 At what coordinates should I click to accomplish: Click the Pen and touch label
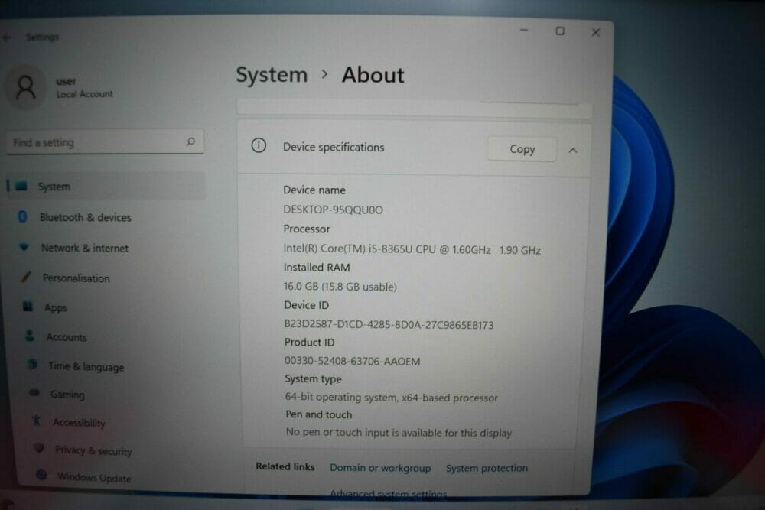click(x=318, y=414)
